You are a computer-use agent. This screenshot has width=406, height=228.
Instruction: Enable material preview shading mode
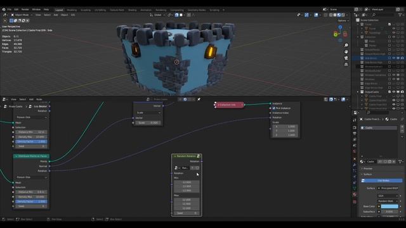pyautogui.click(x=339, y=15)
